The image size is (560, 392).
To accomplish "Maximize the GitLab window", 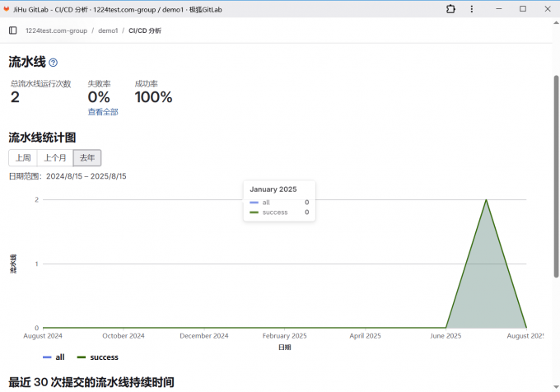I will pyautogui.click(x=522, y=8).
